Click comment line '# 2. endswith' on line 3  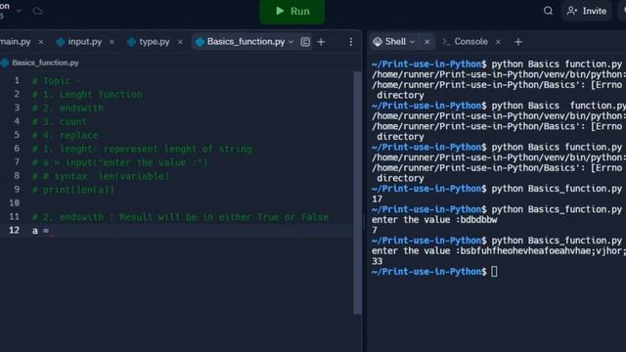click(x=67, y=109)
